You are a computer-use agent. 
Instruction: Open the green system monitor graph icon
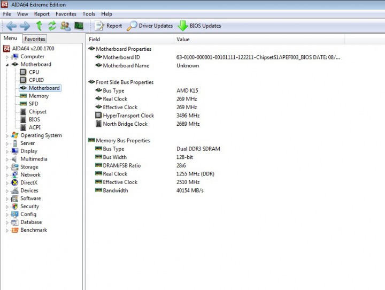79,26
